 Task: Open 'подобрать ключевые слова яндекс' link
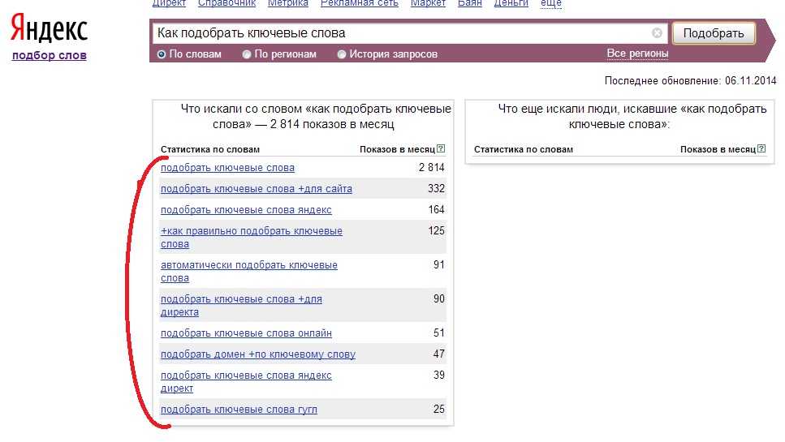(x=246, y=209)
